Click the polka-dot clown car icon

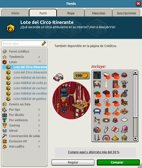click(x=58, y=77)
